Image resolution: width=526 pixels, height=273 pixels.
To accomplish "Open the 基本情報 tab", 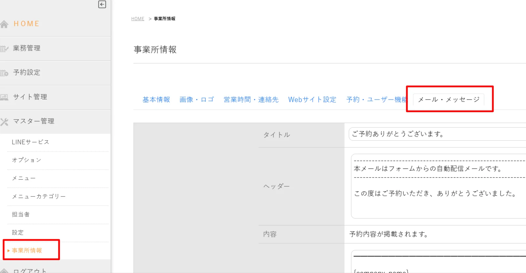I will click(x=156, y=100).
